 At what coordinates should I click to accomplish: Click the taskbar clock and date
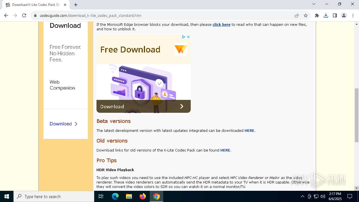(x=335, y=196)
